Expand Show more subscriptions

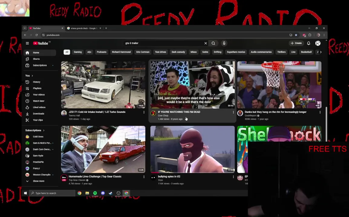coord(40,181)
